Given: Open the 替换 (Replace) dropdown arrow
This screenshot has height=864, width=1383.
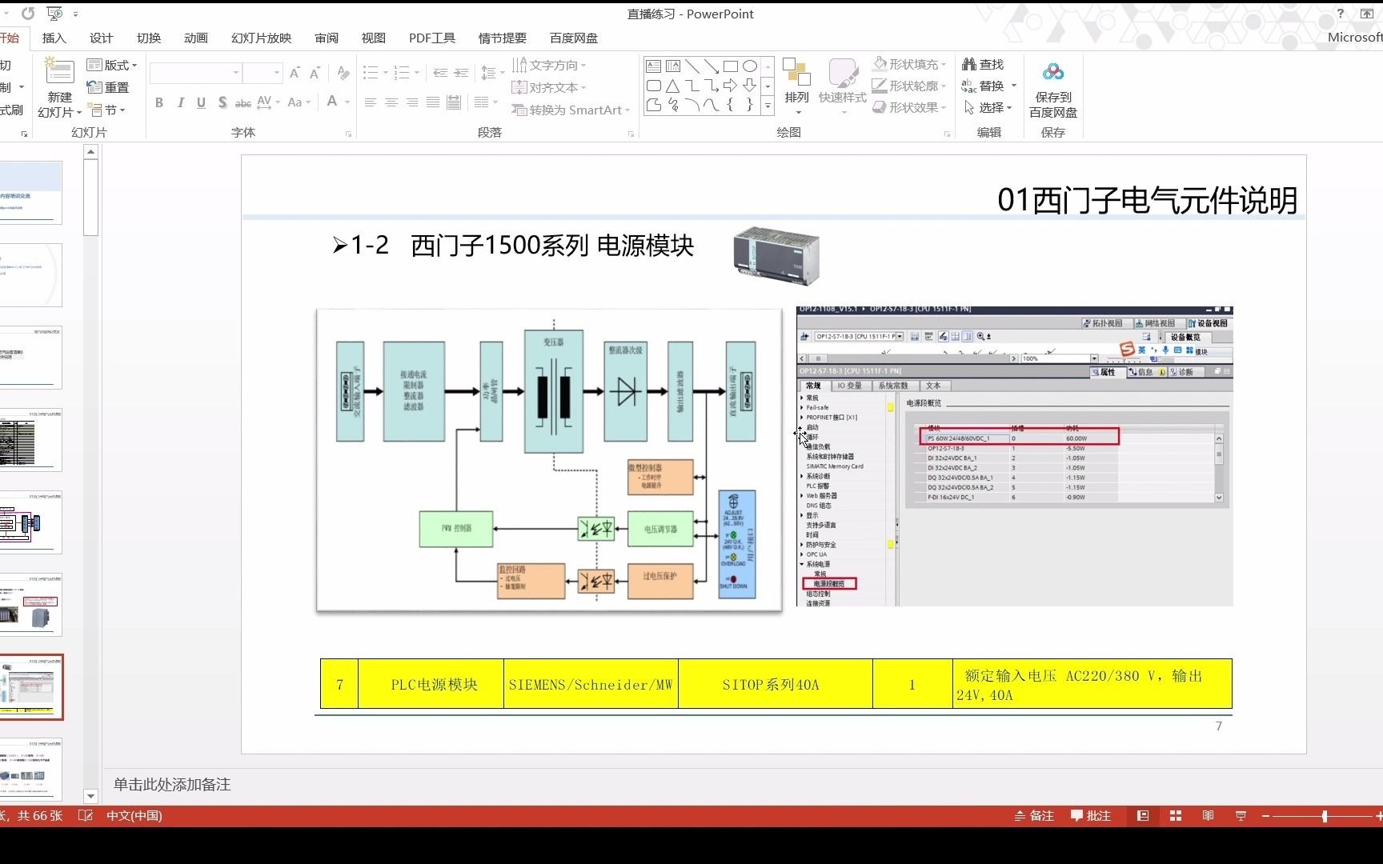Looking at the screenshot, I should 1013,86.
